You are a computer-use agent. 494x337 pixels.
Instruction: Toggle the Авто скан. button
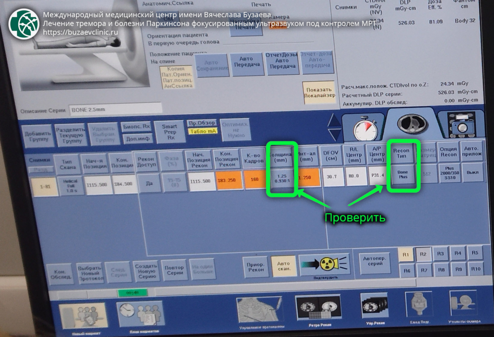click(x=283, y=266)
